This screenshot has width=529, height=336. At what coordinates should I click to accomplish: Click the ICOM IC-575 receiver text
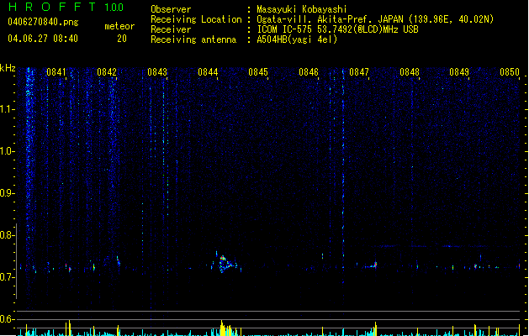coord(337,29)
